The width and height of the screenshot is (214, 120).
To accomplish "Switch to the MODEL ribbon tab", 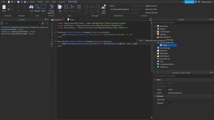I will click(x=40, y=2).
